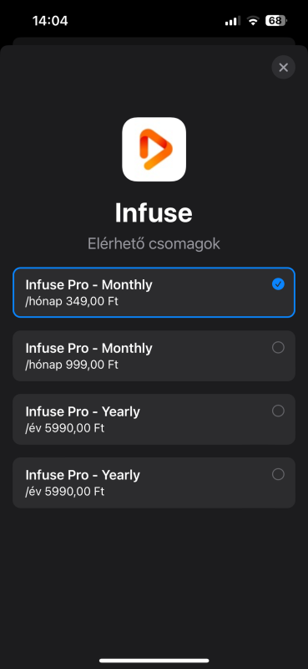Tap the orange Infuse app icon

point(154,150)
